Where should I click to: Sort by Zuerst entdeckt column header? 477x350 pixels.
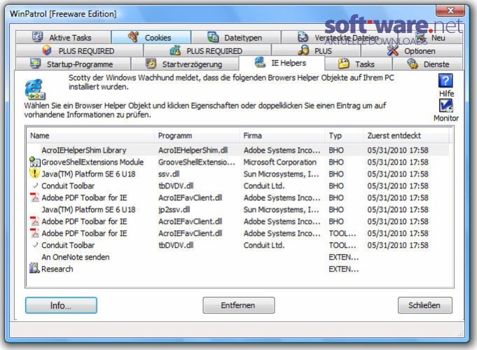(406, 136)
